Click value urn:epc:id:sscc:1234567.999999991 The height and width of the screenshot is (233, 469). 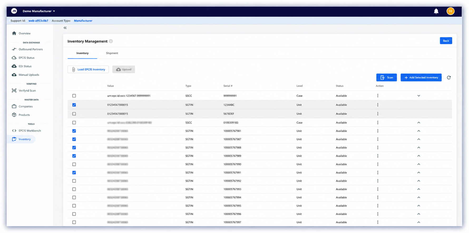(x=129, y=96)
